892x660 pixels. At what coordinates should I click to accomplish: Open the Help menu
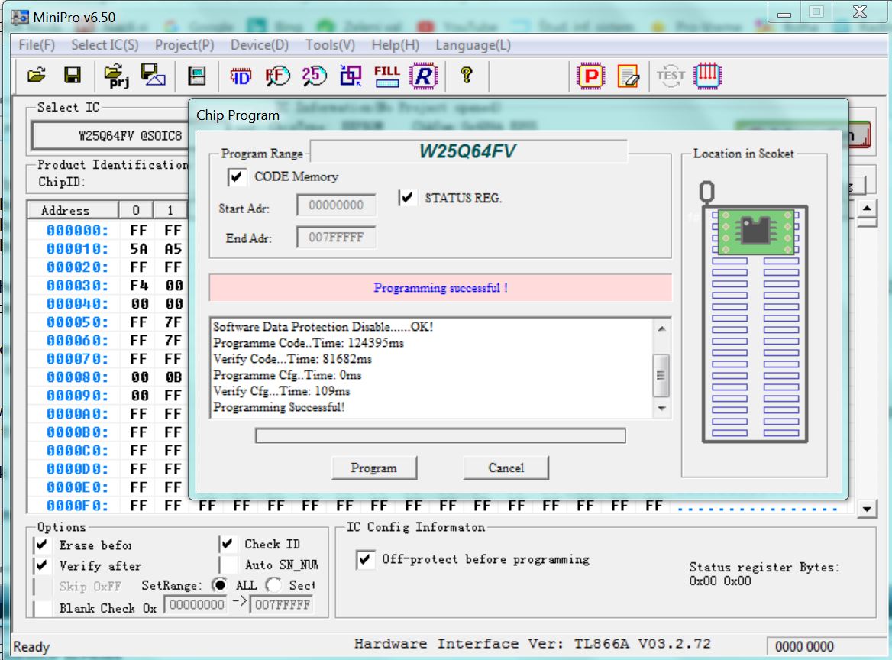396,45
